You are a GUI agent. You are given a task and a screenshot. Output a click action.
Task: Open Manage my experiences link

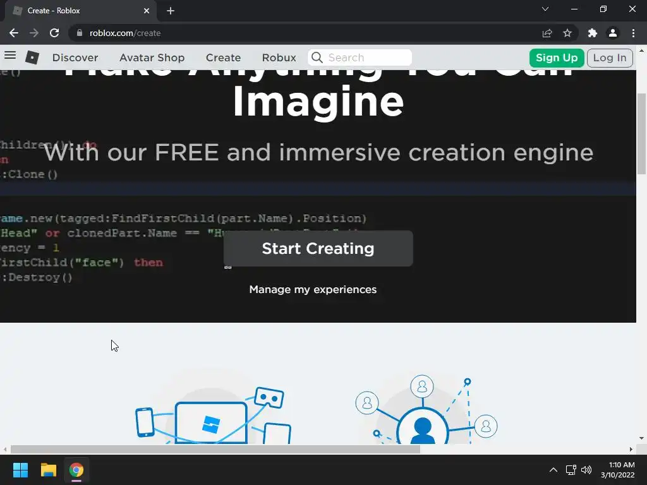[313, 289]
